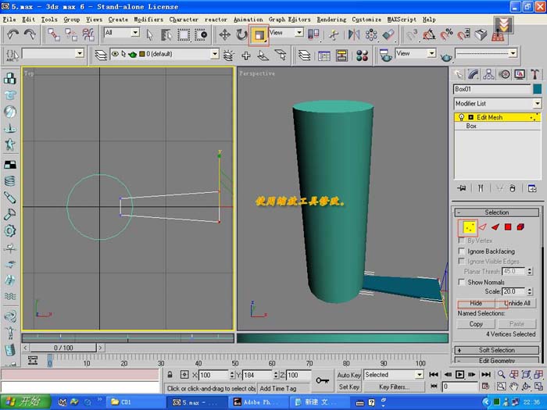Viewport: 547px width, 410px height.
Task: Toggle Set Key animation mode
Action: [349, 387]
